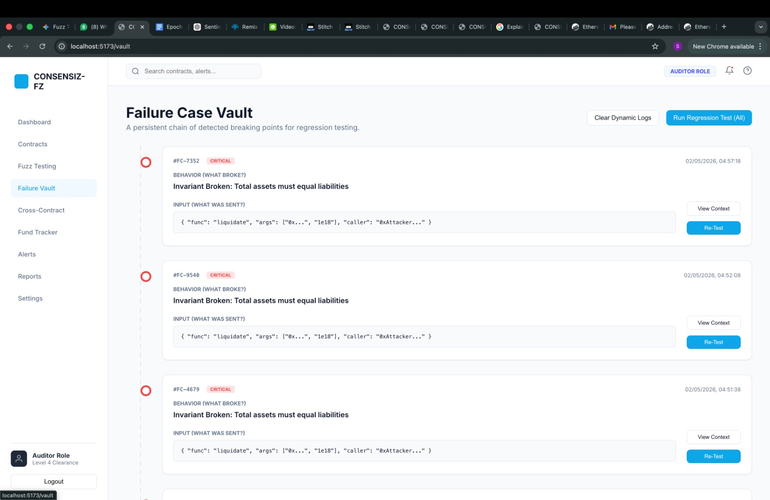Open Contracts in the sidebar
This screenshot has width=770, height=500.
(x=53, y=144)
